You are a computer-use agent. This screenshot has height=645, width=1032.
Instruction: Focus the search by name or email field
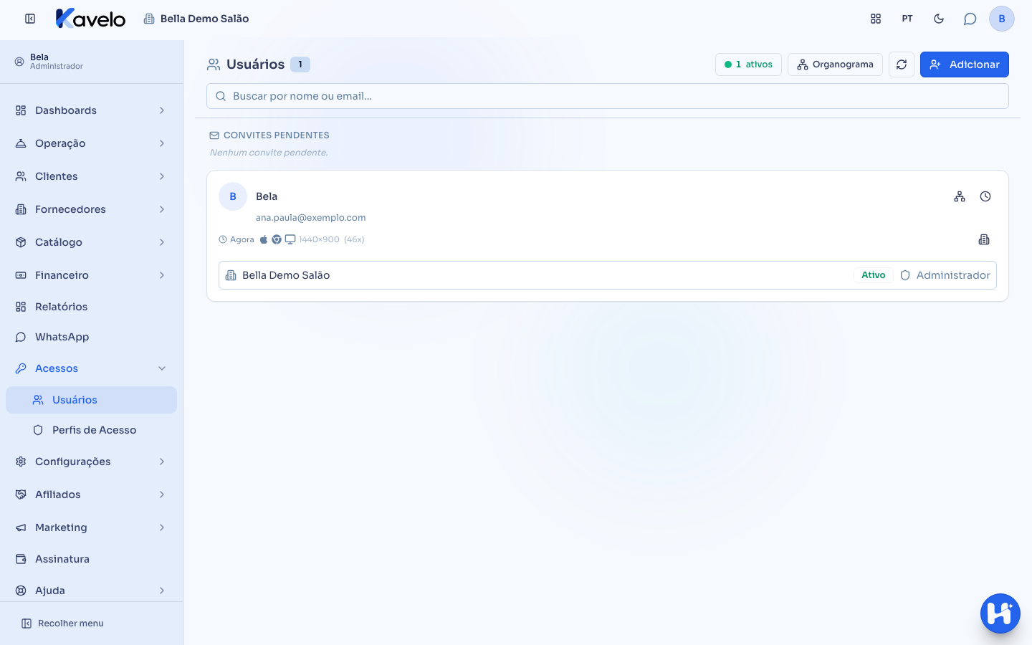(608, 96)
